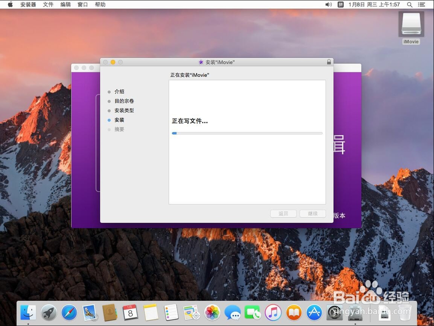
Task: Select the 安装类型 step in sidebar
Action: (x=124, y=110)
